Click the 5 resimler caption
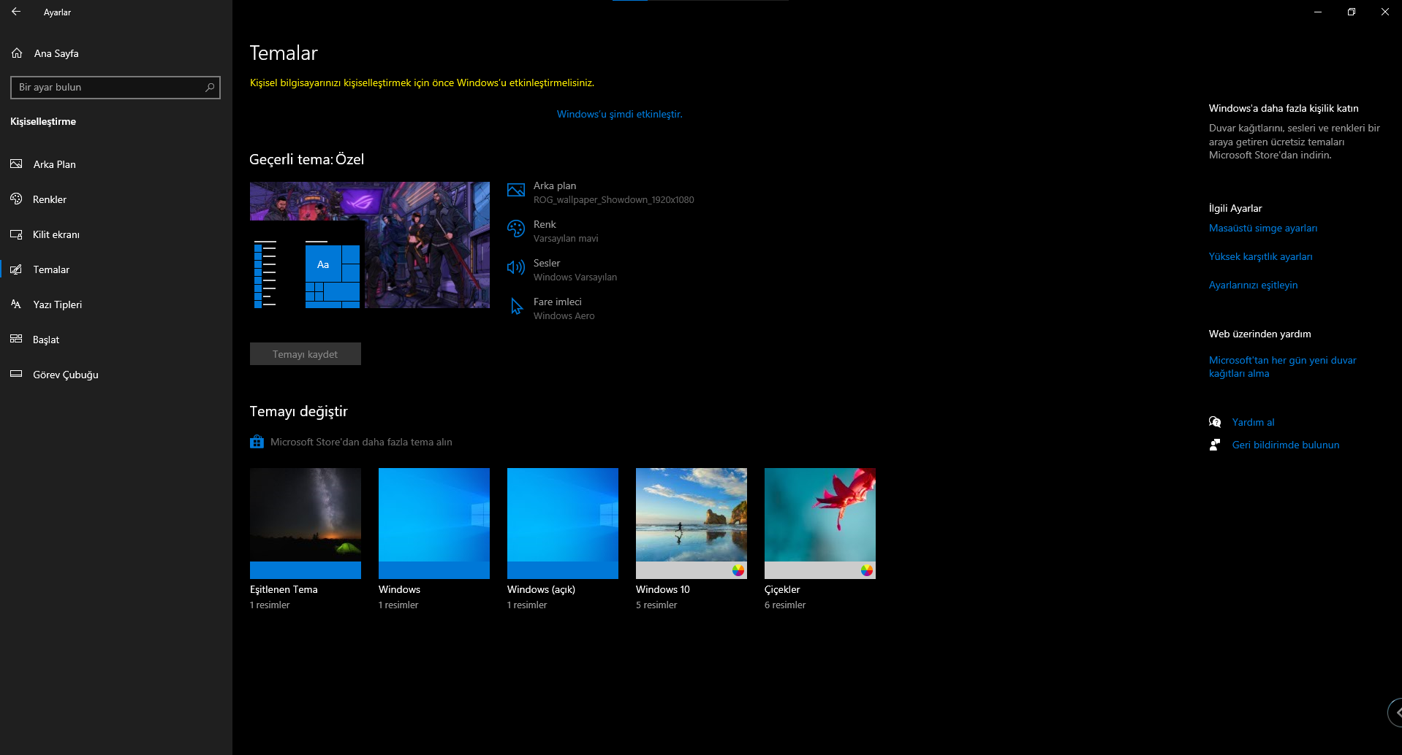Screen dimensions: 1402x755 pyautogui.click(x=656, y=605)
